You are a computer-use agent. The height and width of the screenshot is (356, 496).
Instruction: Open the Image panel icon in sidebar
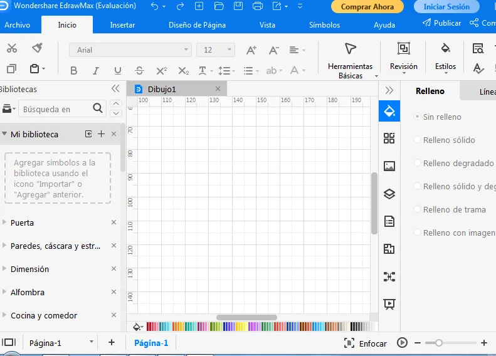coord(389,166)
